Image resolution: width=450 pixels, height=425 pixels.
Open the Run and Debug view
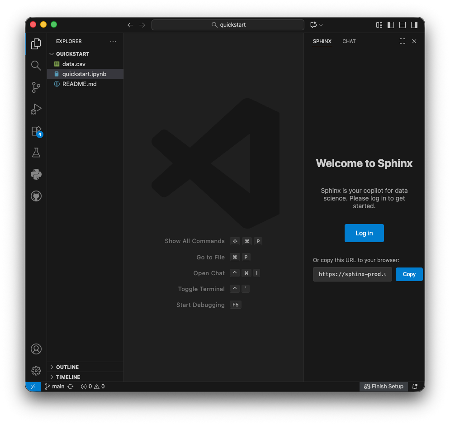pyautogui.click(x=36, y=109)
